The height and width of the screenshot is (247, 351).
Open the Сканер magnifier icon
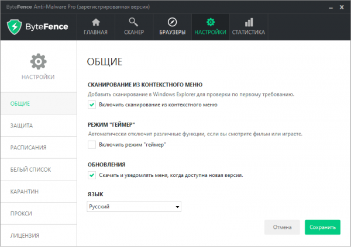(x=133, y=23)
